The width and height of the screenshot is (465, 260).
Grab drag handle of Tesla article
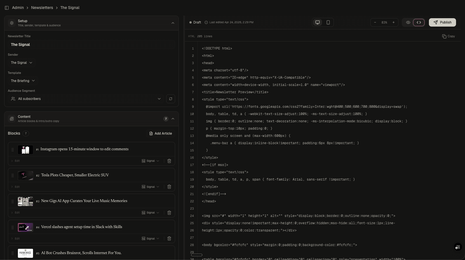(x=13, y=175)
